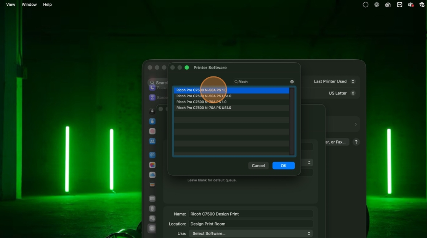Click the Location field Design Print Room

coord(250,224)
